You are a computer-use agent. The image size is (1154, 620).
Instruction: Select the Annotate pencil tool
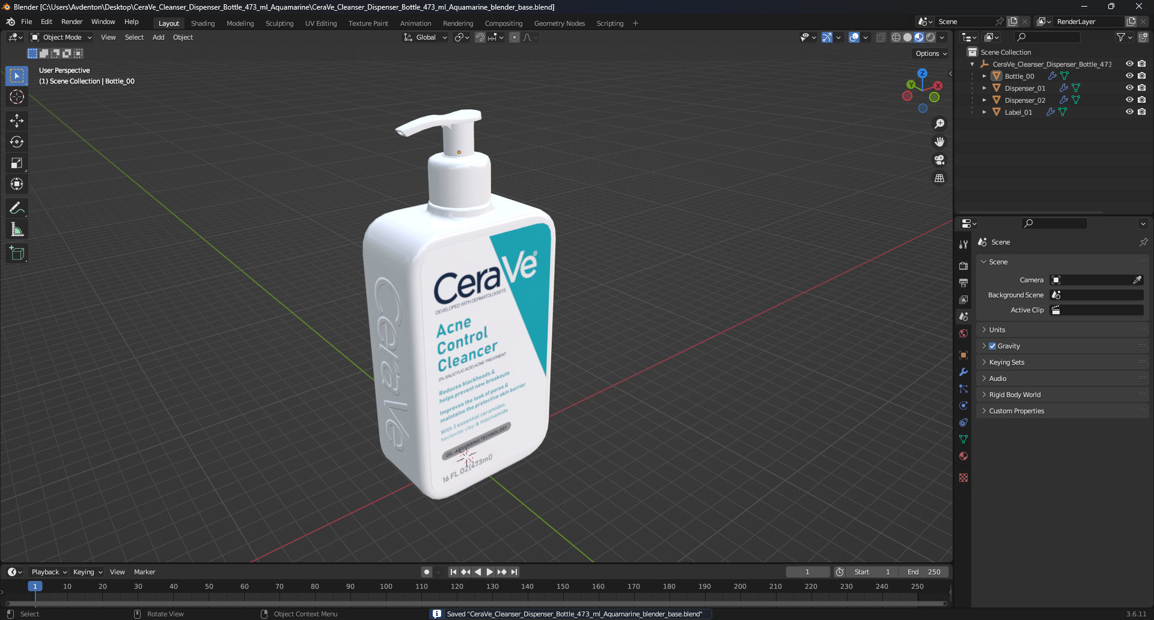[x=17, y=208]
